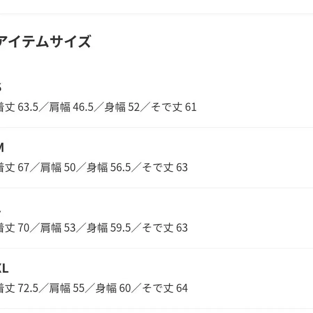Image resolution: width=313 pixels, height=313 pixels.
Task: Click the 肩幅 55 measurement
Action: pyautogui.click(x=67, y=288)
